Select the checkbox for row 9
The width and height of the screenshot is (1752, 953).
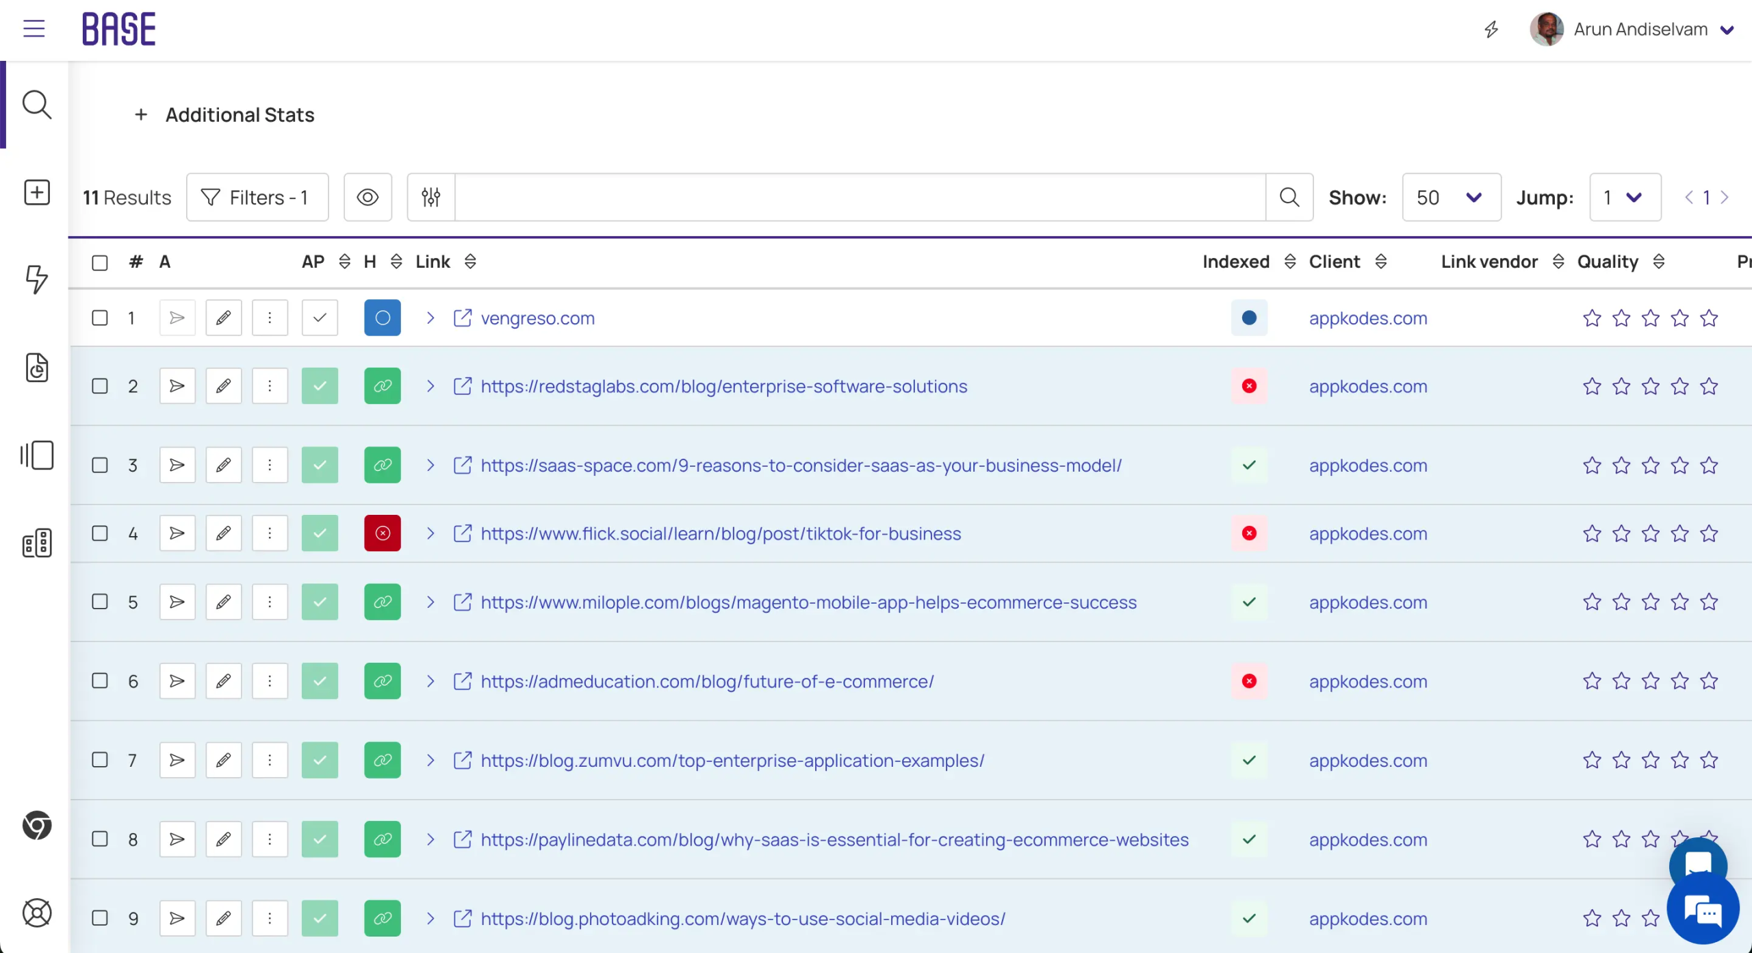tap(100, 918)
